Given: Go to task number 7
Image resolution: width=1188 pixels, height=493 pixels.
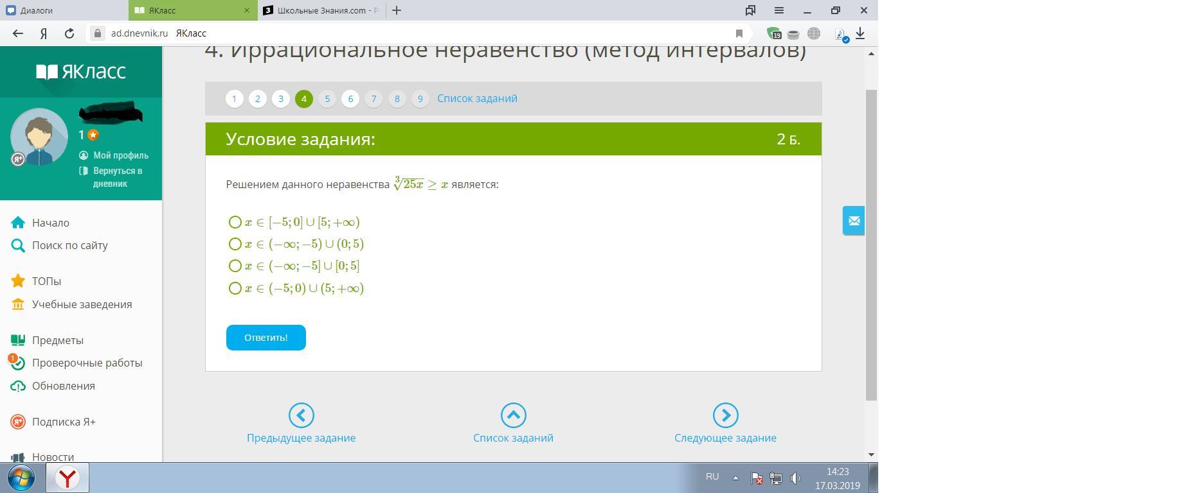Looking at the screenshot, I should pyautogui.click(x=373, y=99).
